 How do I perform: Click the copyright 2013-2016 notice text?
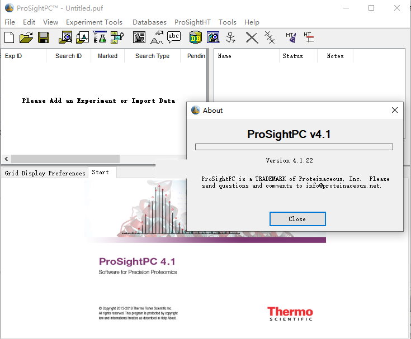138,313
